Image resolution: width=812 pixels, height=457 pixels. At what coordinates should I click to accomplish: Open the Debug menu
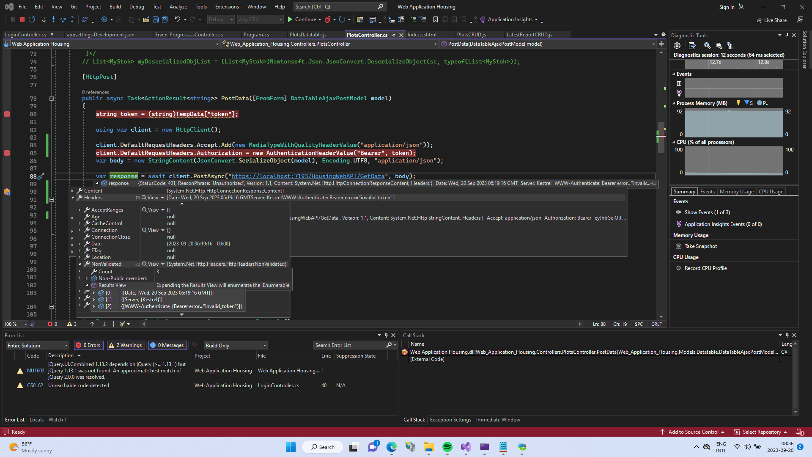(x=137, y=7)
